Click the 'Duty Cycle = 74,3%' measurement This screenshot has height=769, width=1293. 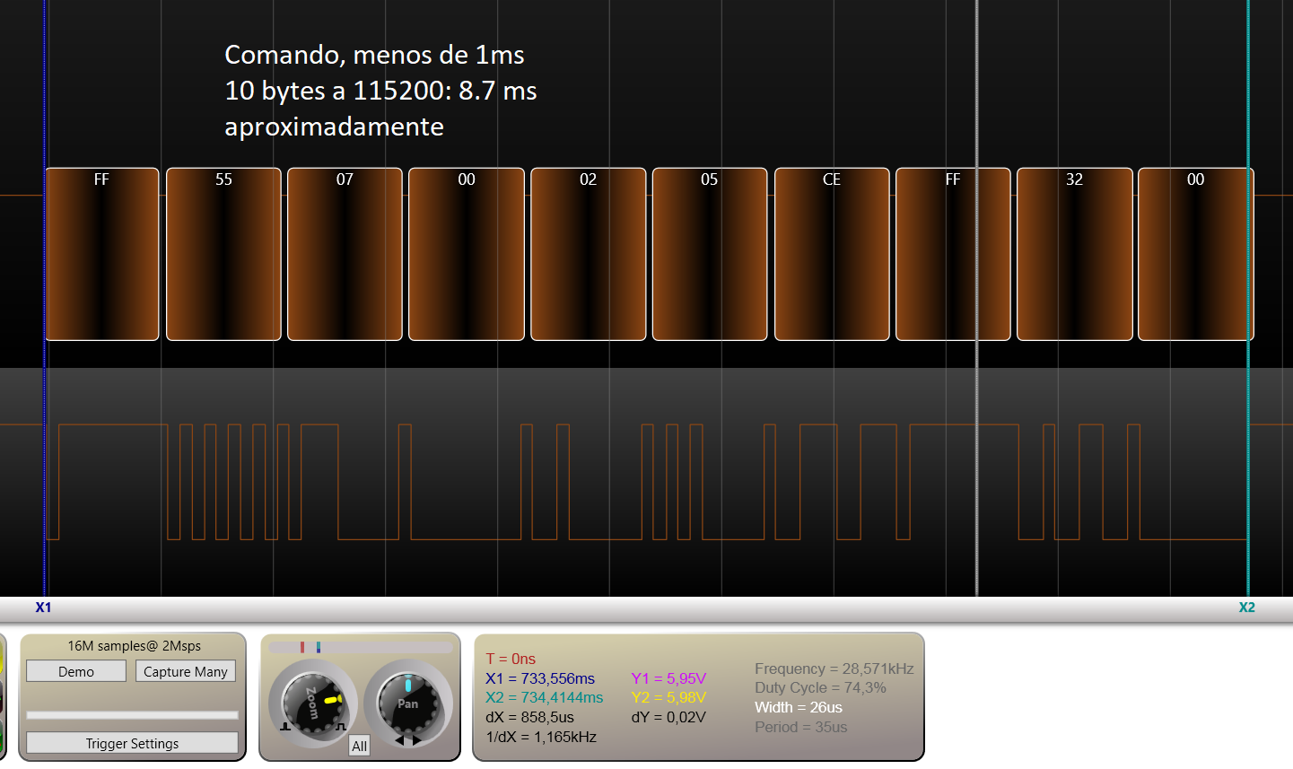click(820, 687)
